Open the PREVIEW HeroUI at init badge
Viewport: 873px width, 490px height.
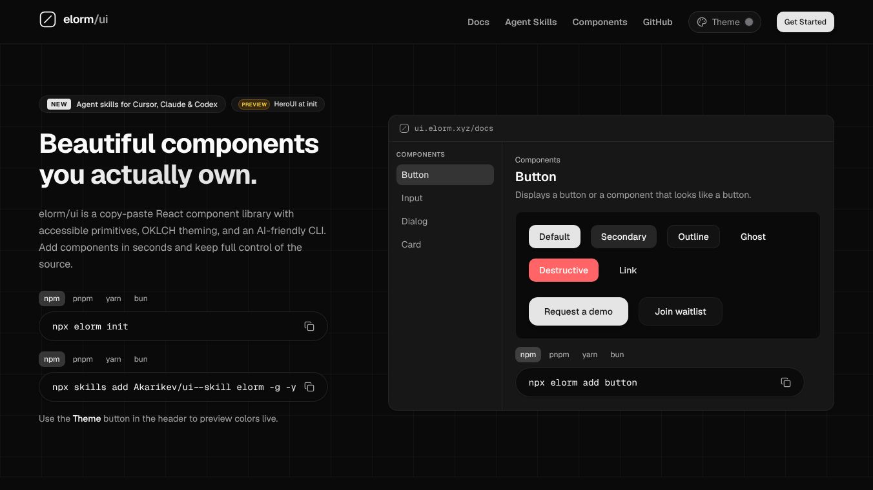coord(278,104)
